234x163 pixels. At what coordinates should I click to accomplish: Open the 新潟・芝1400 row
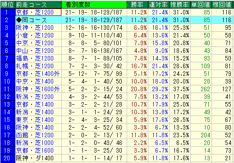point(116,112)
